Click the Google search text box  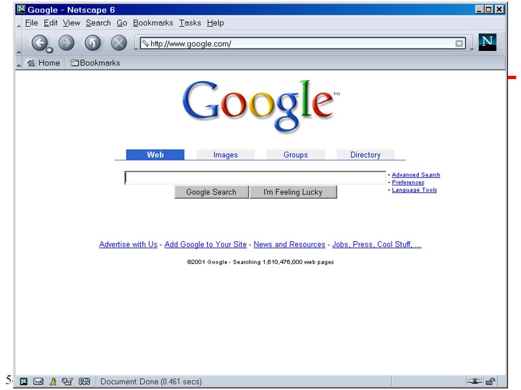[255, 178]
